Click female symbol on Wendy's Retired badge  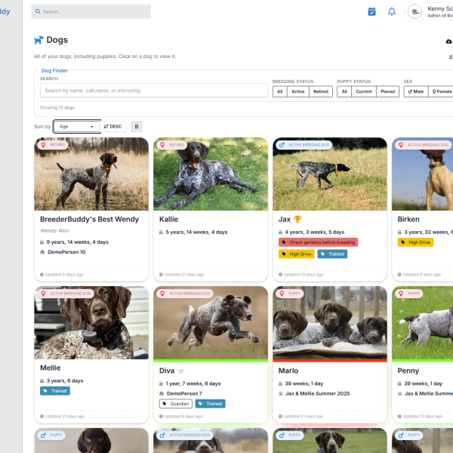[43, 144]
